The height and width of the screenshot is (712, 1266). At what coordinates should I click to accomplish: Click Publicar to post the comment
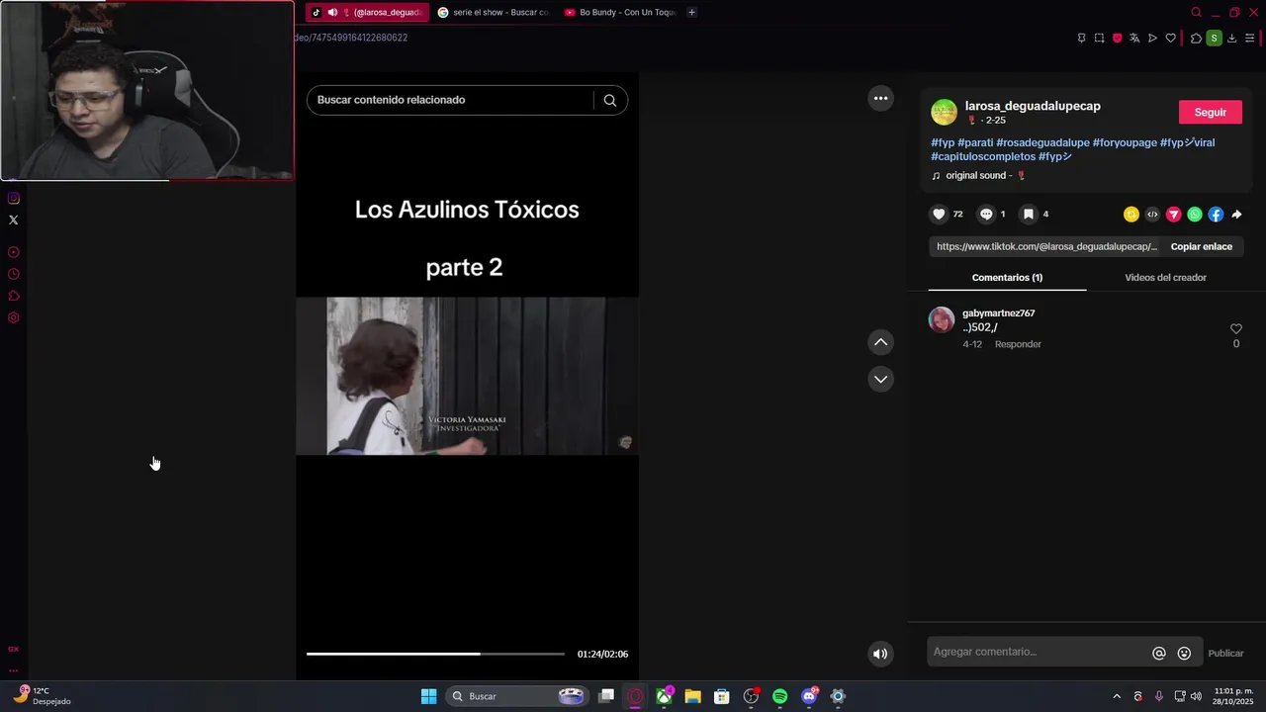[x=1225, y=653]
